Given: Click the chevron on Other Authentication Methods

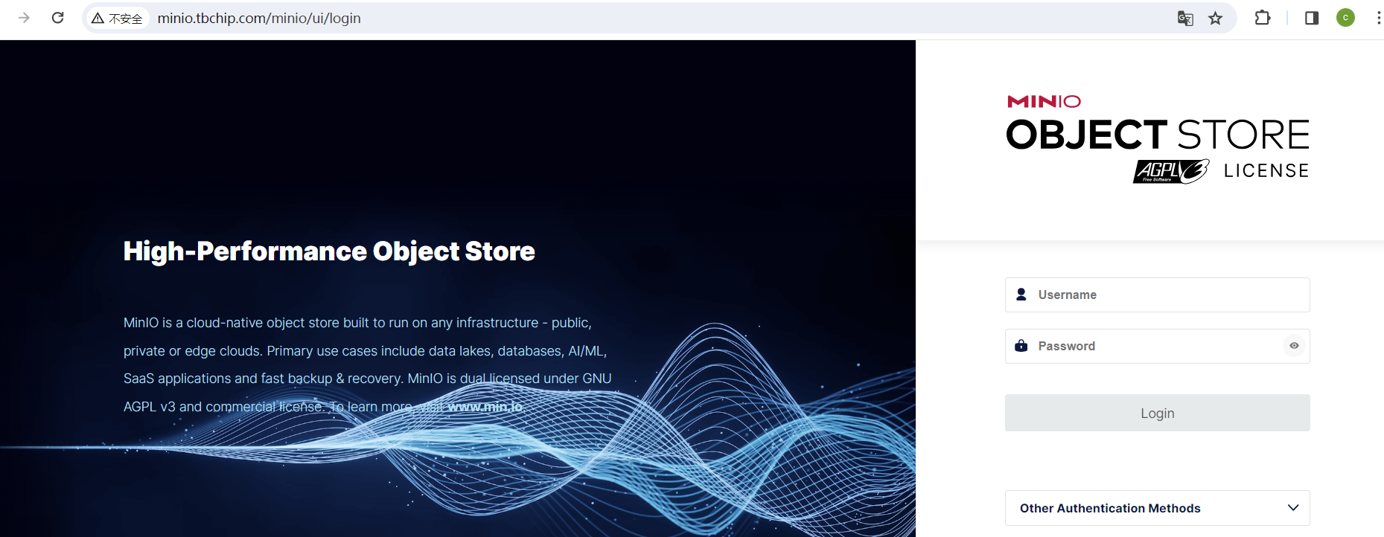Looking at the screenshot, I should 1293,508.
